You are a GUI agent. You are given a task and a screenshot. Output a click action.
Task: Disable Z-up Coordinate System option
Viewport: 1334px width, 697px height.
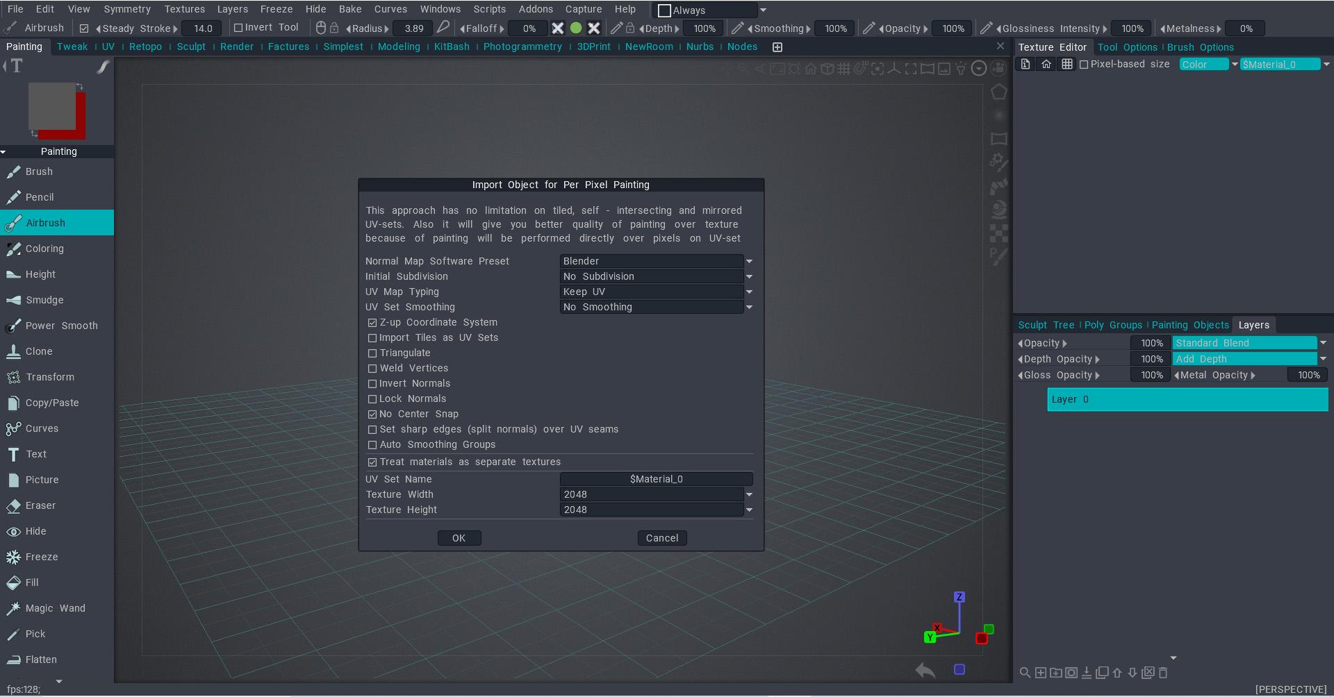(x=372, y=323)
